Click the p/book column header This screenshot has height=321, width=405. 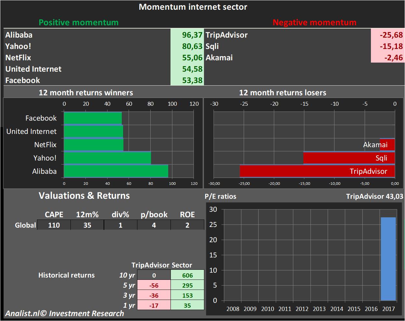pyautogui.click(x=154, y=215)
